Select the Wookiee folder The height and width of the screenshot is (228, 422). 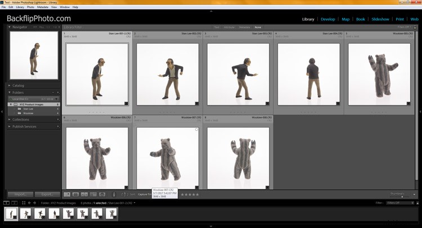point(28,113)
